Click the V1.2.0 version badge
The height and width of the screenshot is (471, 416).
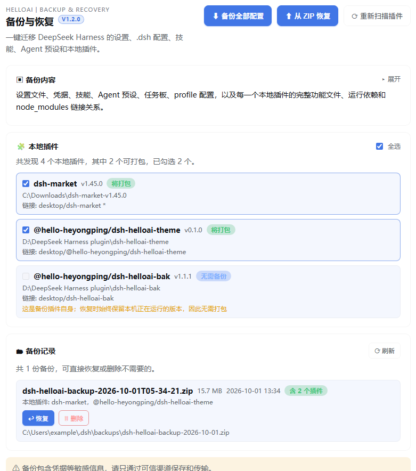[71, 20]
